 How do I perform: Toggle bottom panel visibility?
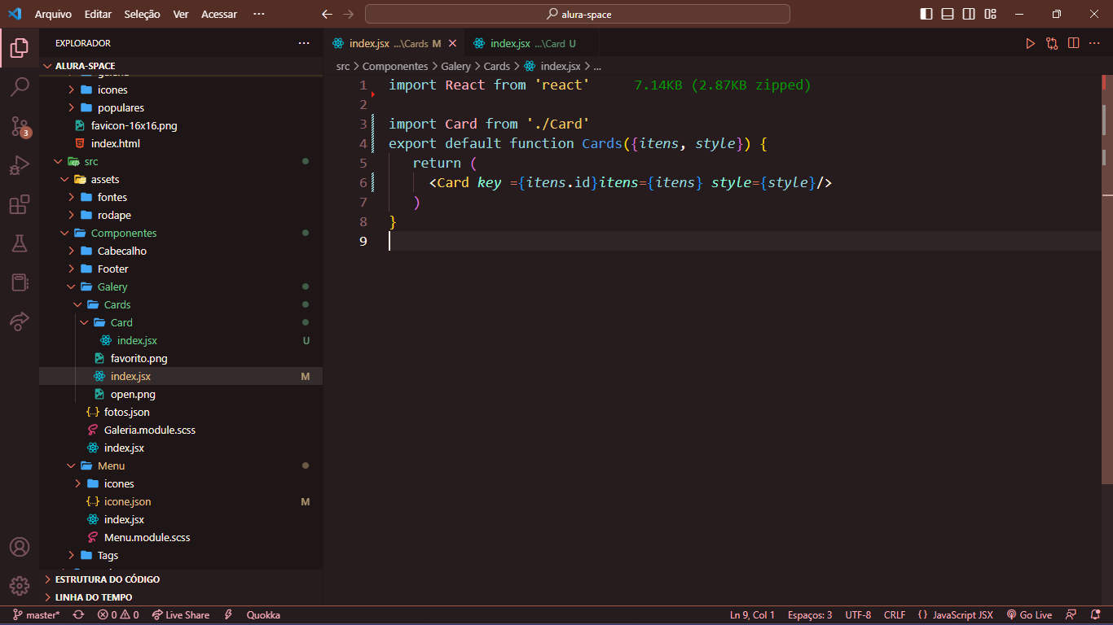click(x=948, y=15)
